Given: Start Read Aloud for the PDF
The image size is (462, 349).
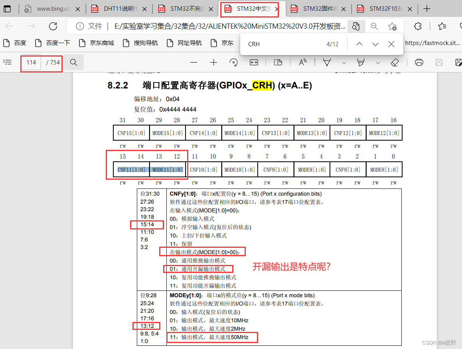Looking at the screenshot, I should 303,62.
